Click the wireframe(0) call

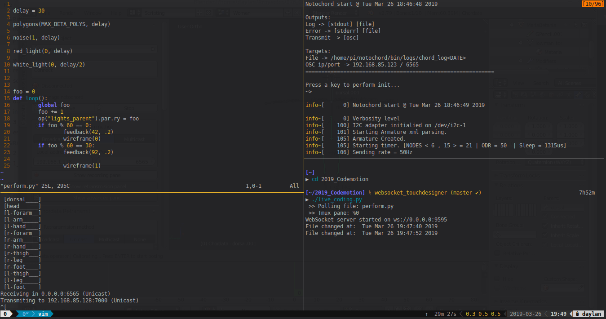pyautogui.click(x=82, y=138)
